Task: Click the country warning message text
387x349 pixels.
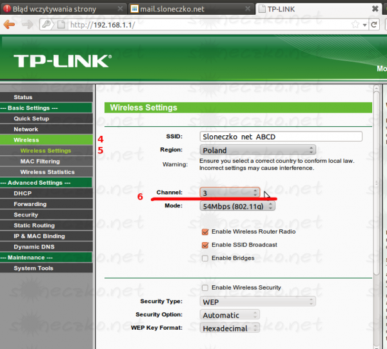Action: coord(277,164)
